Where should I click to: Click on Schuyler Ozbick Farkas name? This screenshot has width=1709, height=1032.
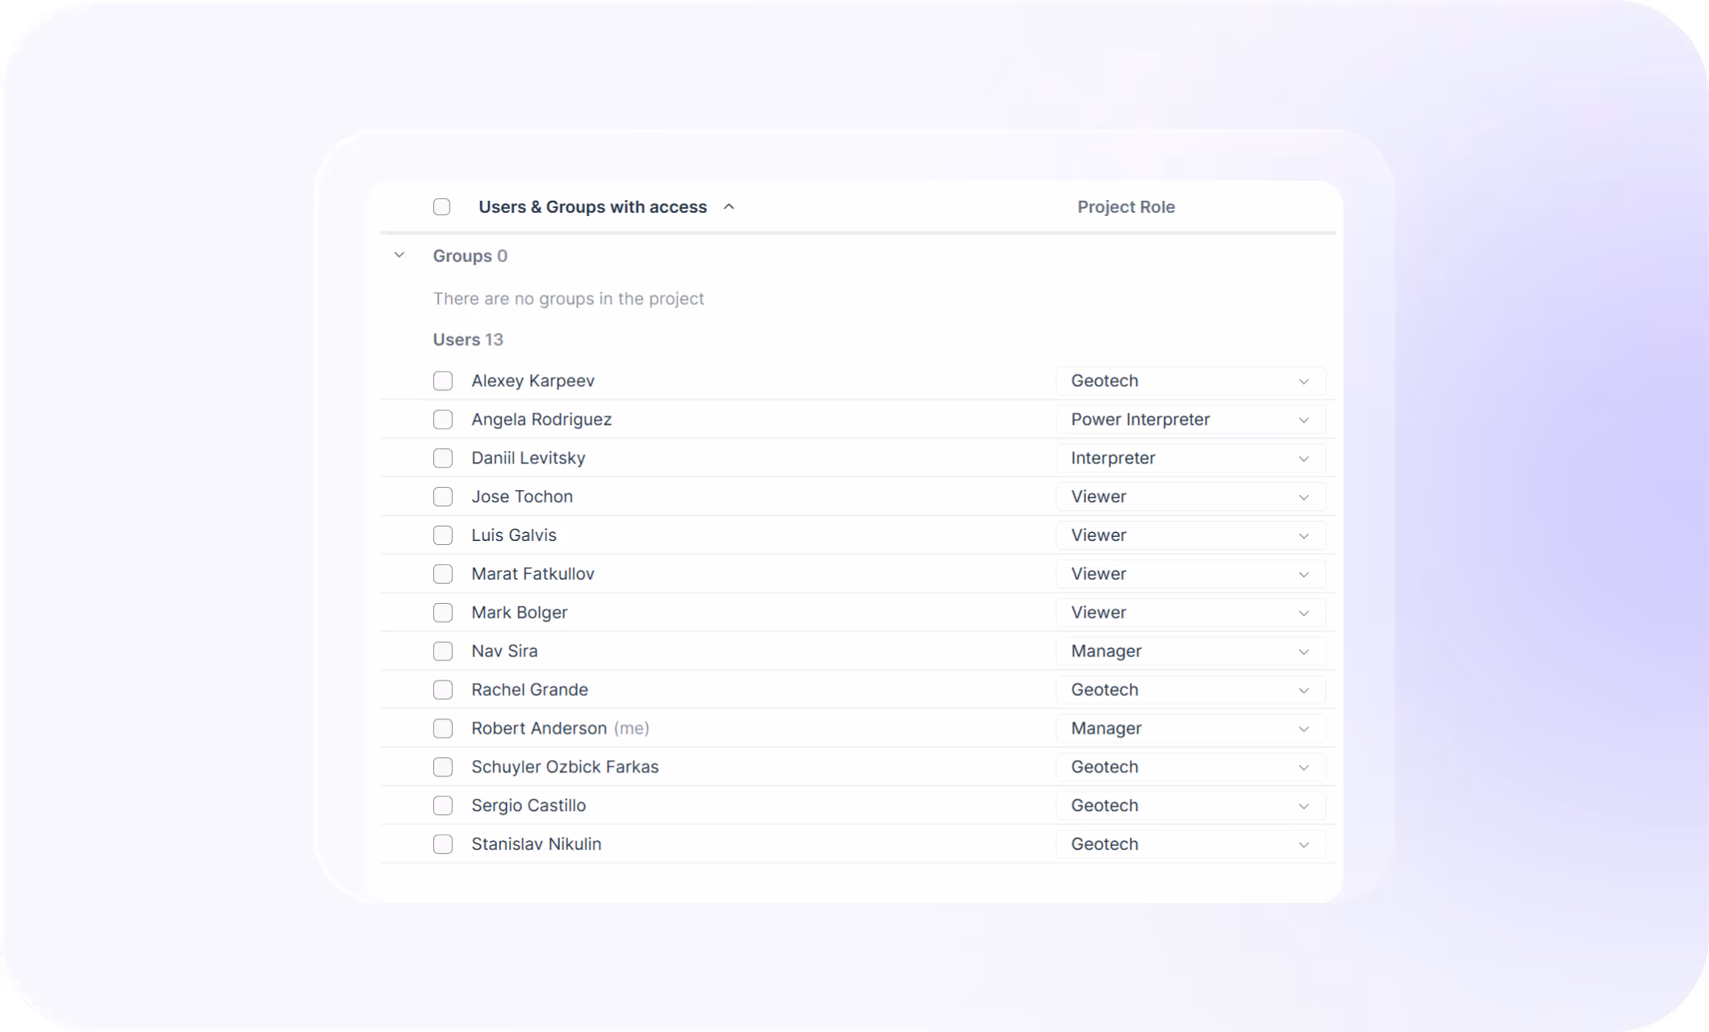[x=565, y=768]
